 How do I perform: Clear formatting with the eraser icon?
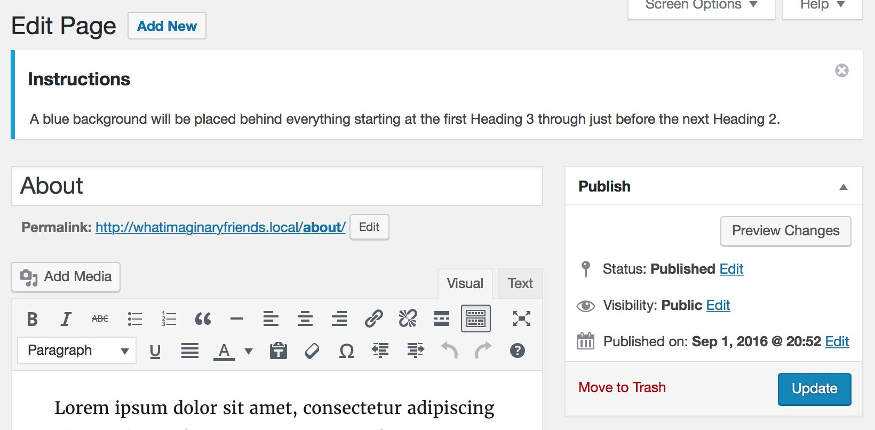coord(312,351)
